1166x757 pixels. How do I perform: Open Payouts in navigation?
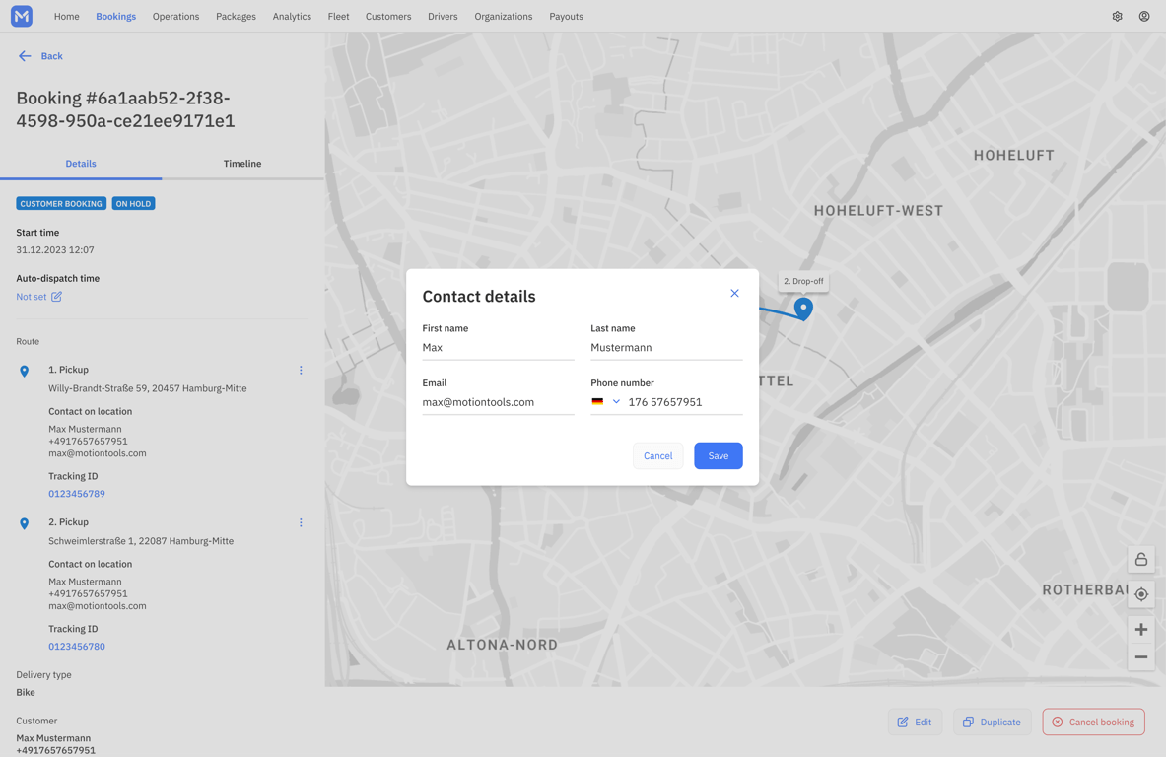click(566, 17)
